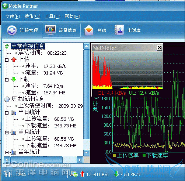Select 当月统计 上传流量 60.56 MB row
Image resolution: width=185 pixels, height=181 pixels.
49,139
